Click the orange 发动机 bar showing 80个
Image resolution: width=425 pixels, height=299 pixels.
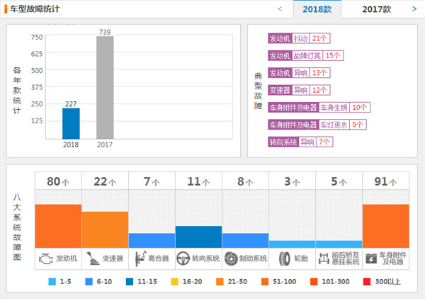pyautogui.click(x=58, y=226)
